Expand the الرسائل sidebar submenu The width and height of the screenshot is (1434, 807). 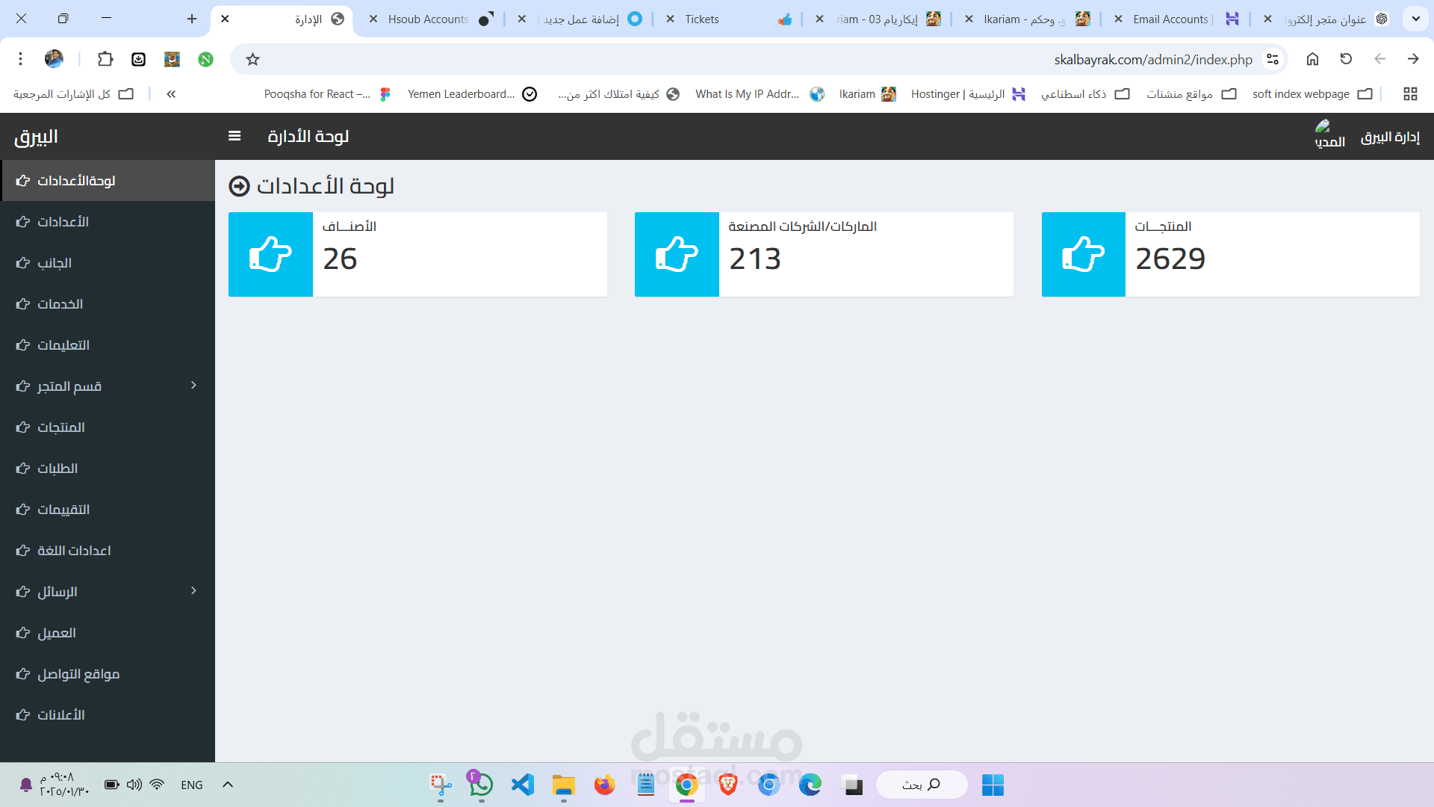(193, 591)
